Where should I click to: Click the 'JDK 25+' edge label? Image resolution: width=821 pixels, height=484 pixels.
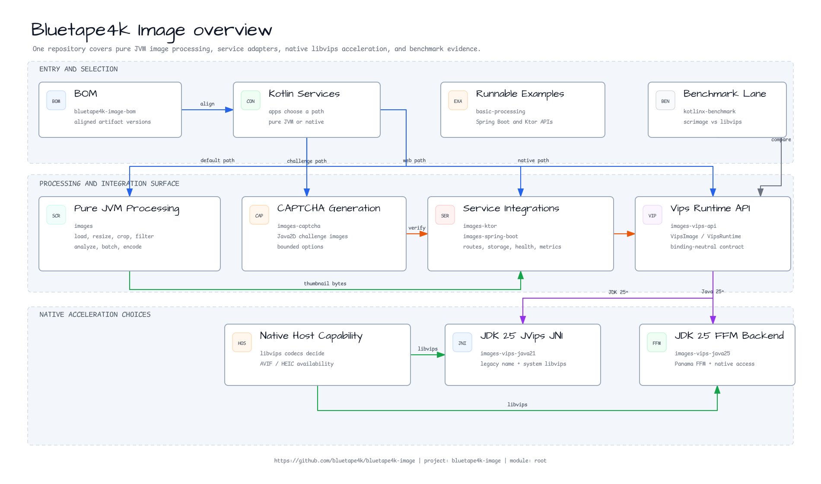tap(618, 292)
